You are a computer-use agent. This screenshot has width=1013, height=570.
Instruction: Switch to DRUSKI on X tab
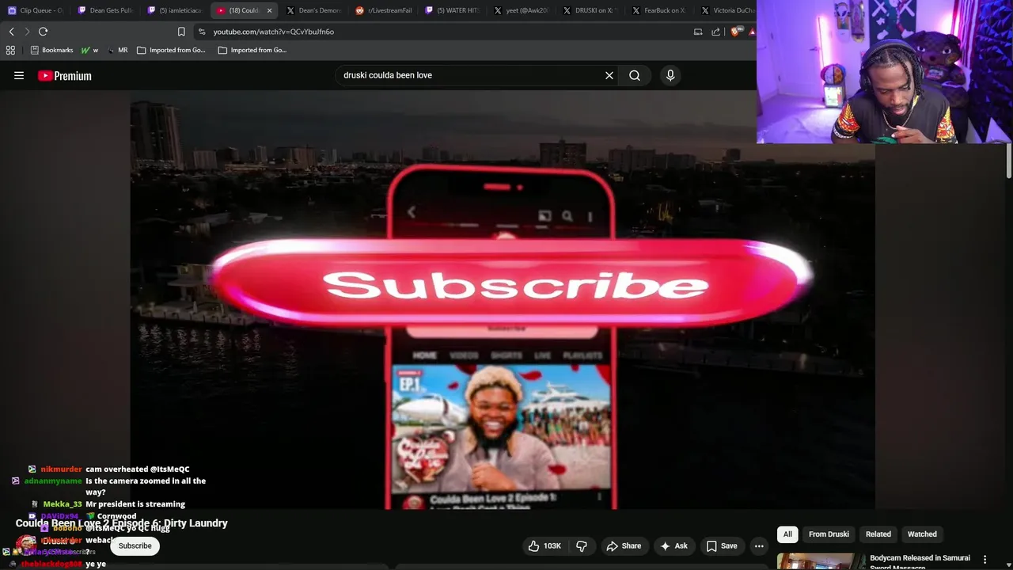point(593,10)
